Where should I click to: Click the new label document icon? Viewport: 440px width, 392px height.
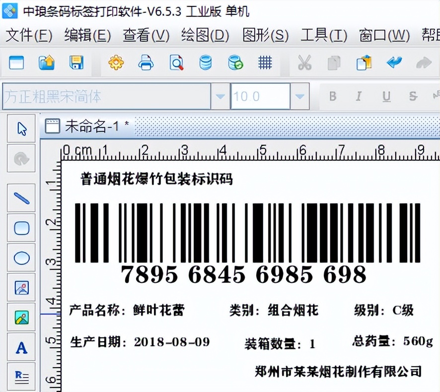point(16,62)
